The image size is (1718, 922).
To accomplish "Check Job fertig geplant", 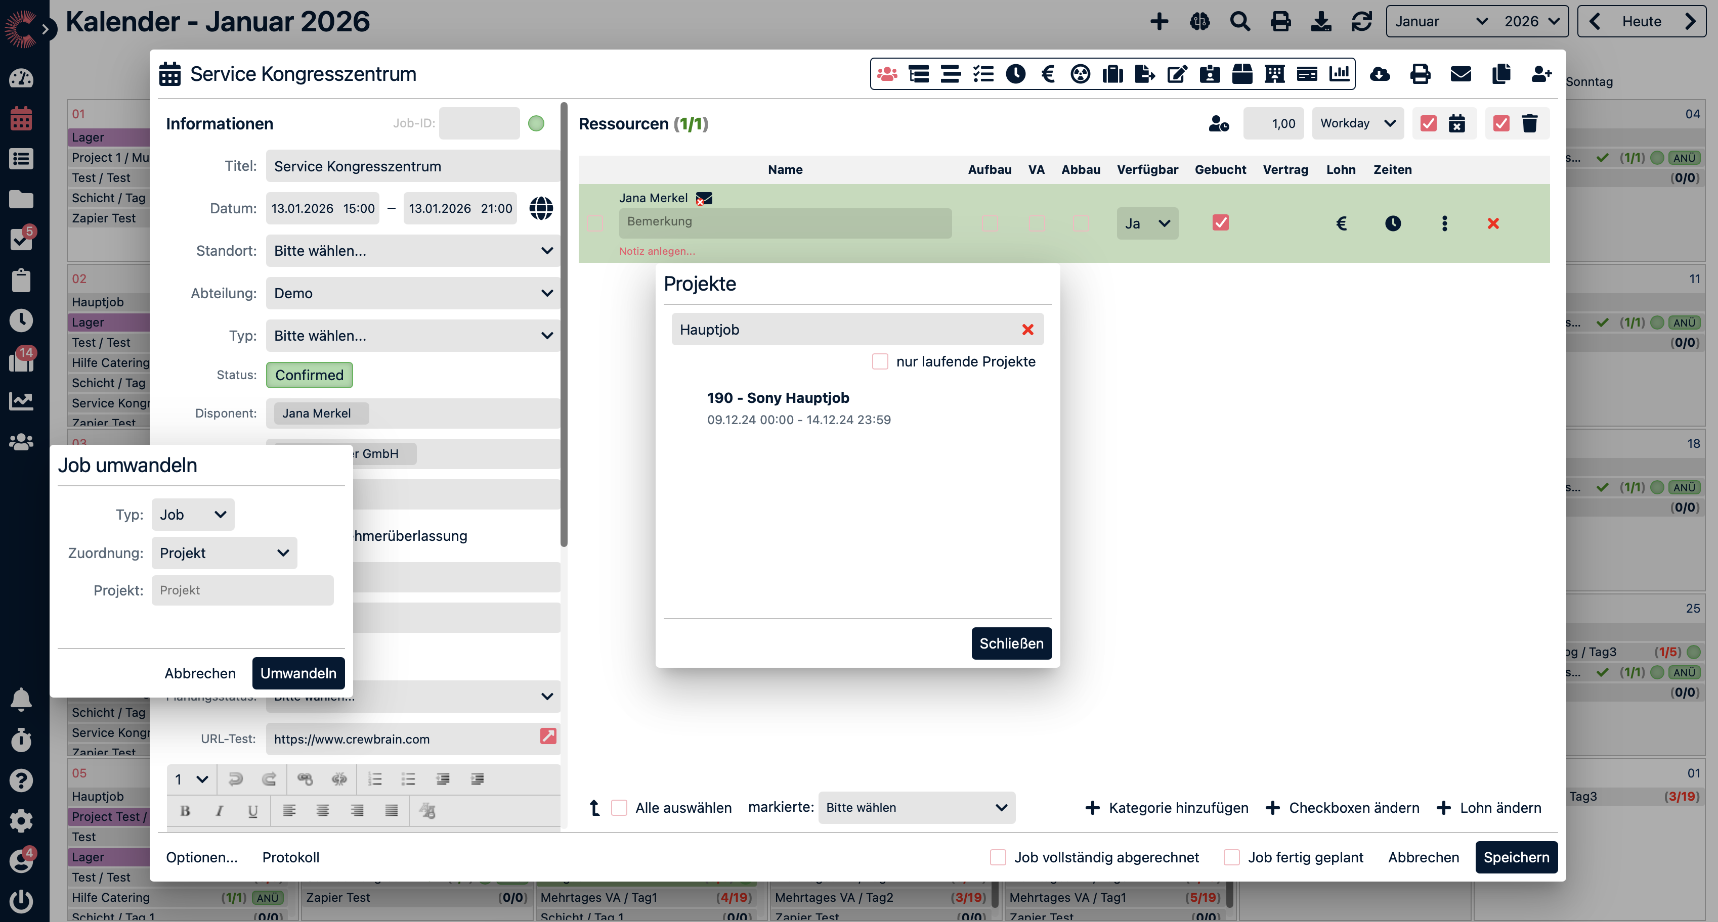I will coord(1231,857).
